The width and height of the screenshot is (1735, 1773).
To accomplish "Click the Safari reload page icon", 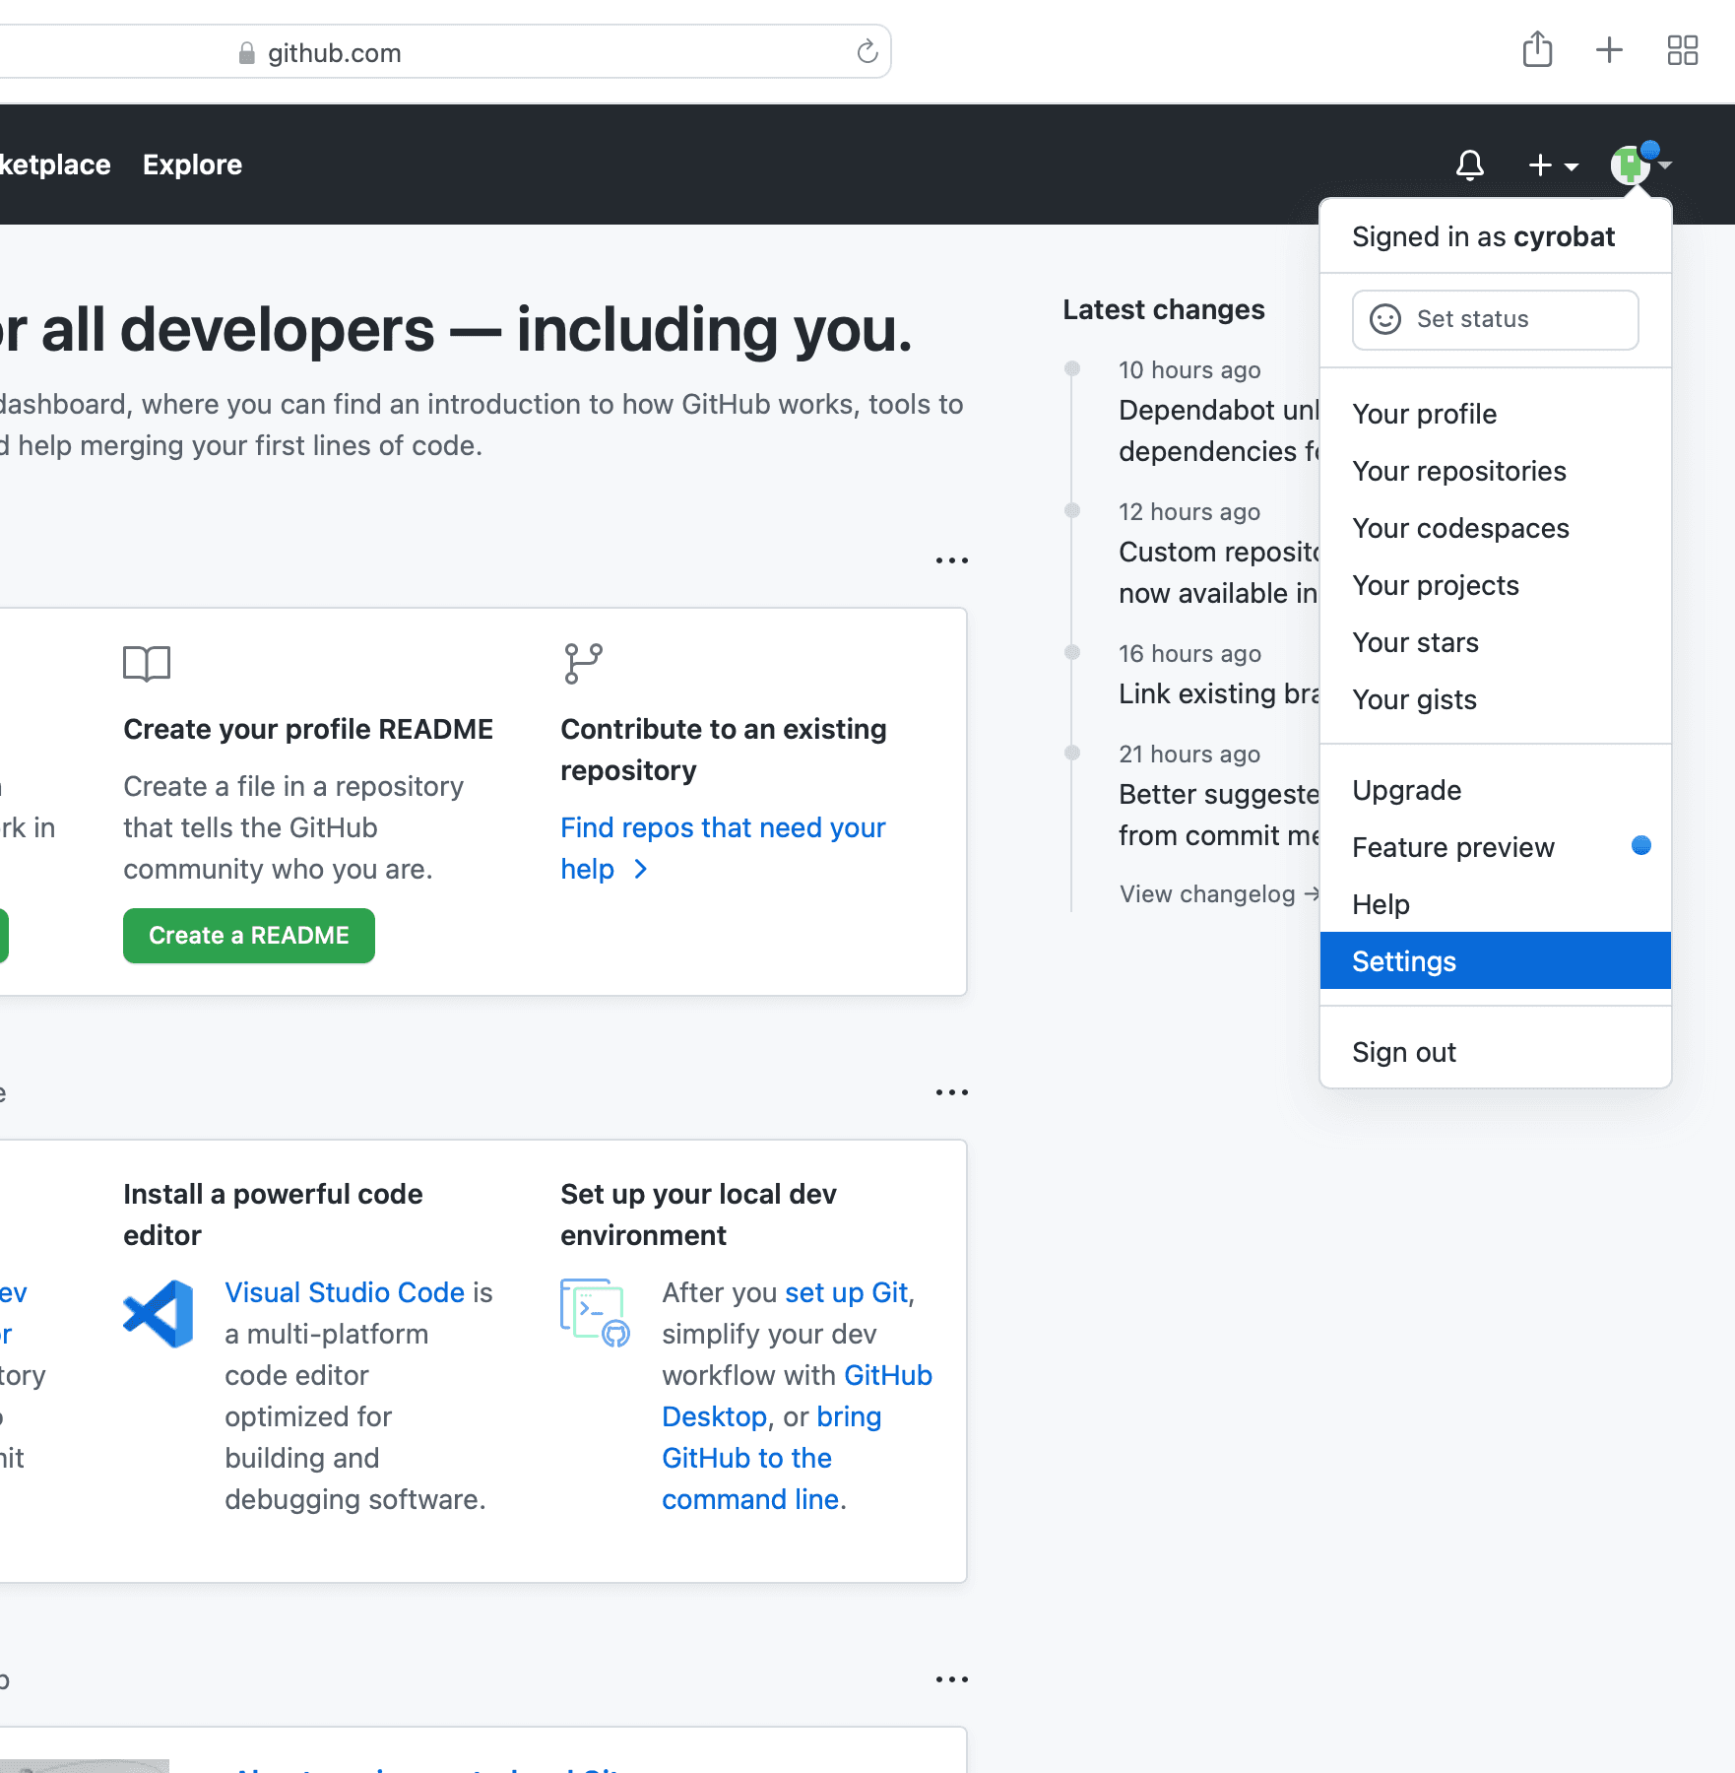I will pyautogui.click(x=867, y=52).
